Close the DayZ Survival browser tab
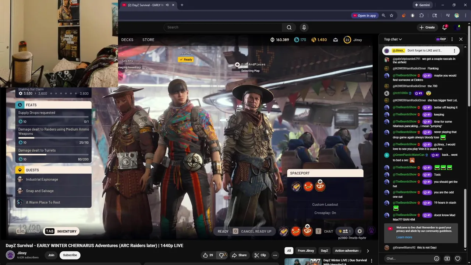This screenshot has height=265, width=471. click(173, 5)
